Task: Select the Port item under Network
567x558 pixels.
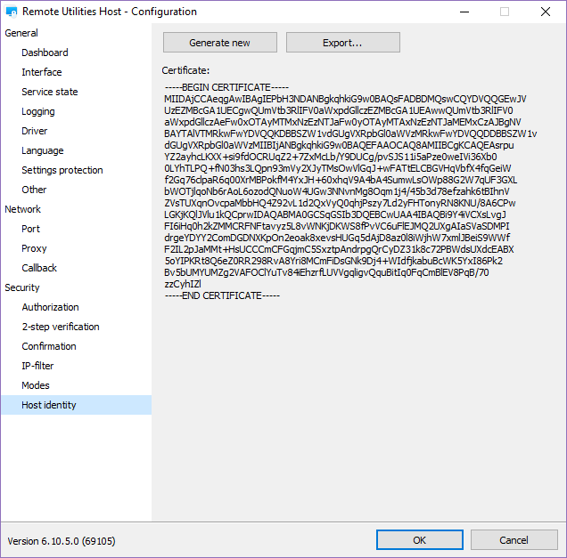Action: point(31,229)
